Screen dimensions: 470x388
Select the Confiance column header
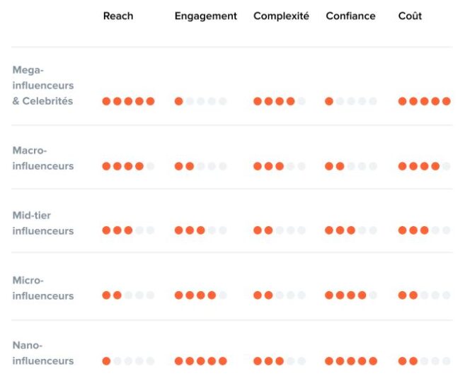(x=350, y=16)
